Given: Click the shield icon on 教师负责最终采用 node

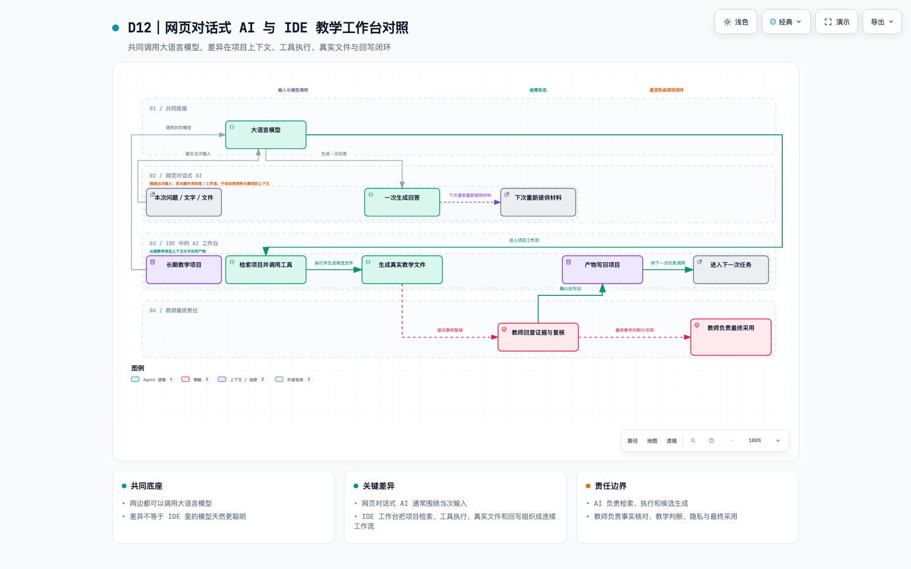Looking at the screenshot, I should click(697, 325).
